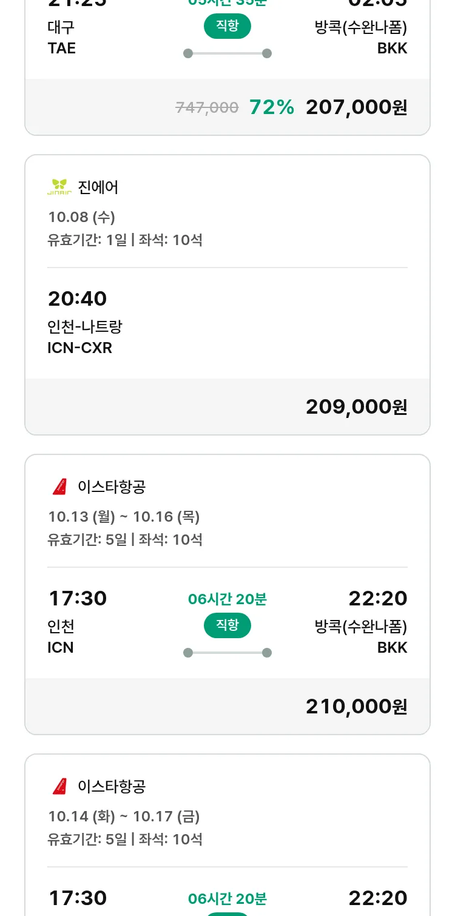
Task: Tap the 10.13 (월) ~ 10.16 (목) dates
Action: tap(124, 516)
